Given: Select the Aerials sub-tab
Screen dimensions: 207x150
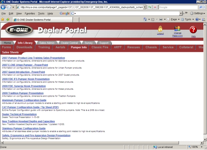Looking at the screenshot, I should tap(60, 47).
